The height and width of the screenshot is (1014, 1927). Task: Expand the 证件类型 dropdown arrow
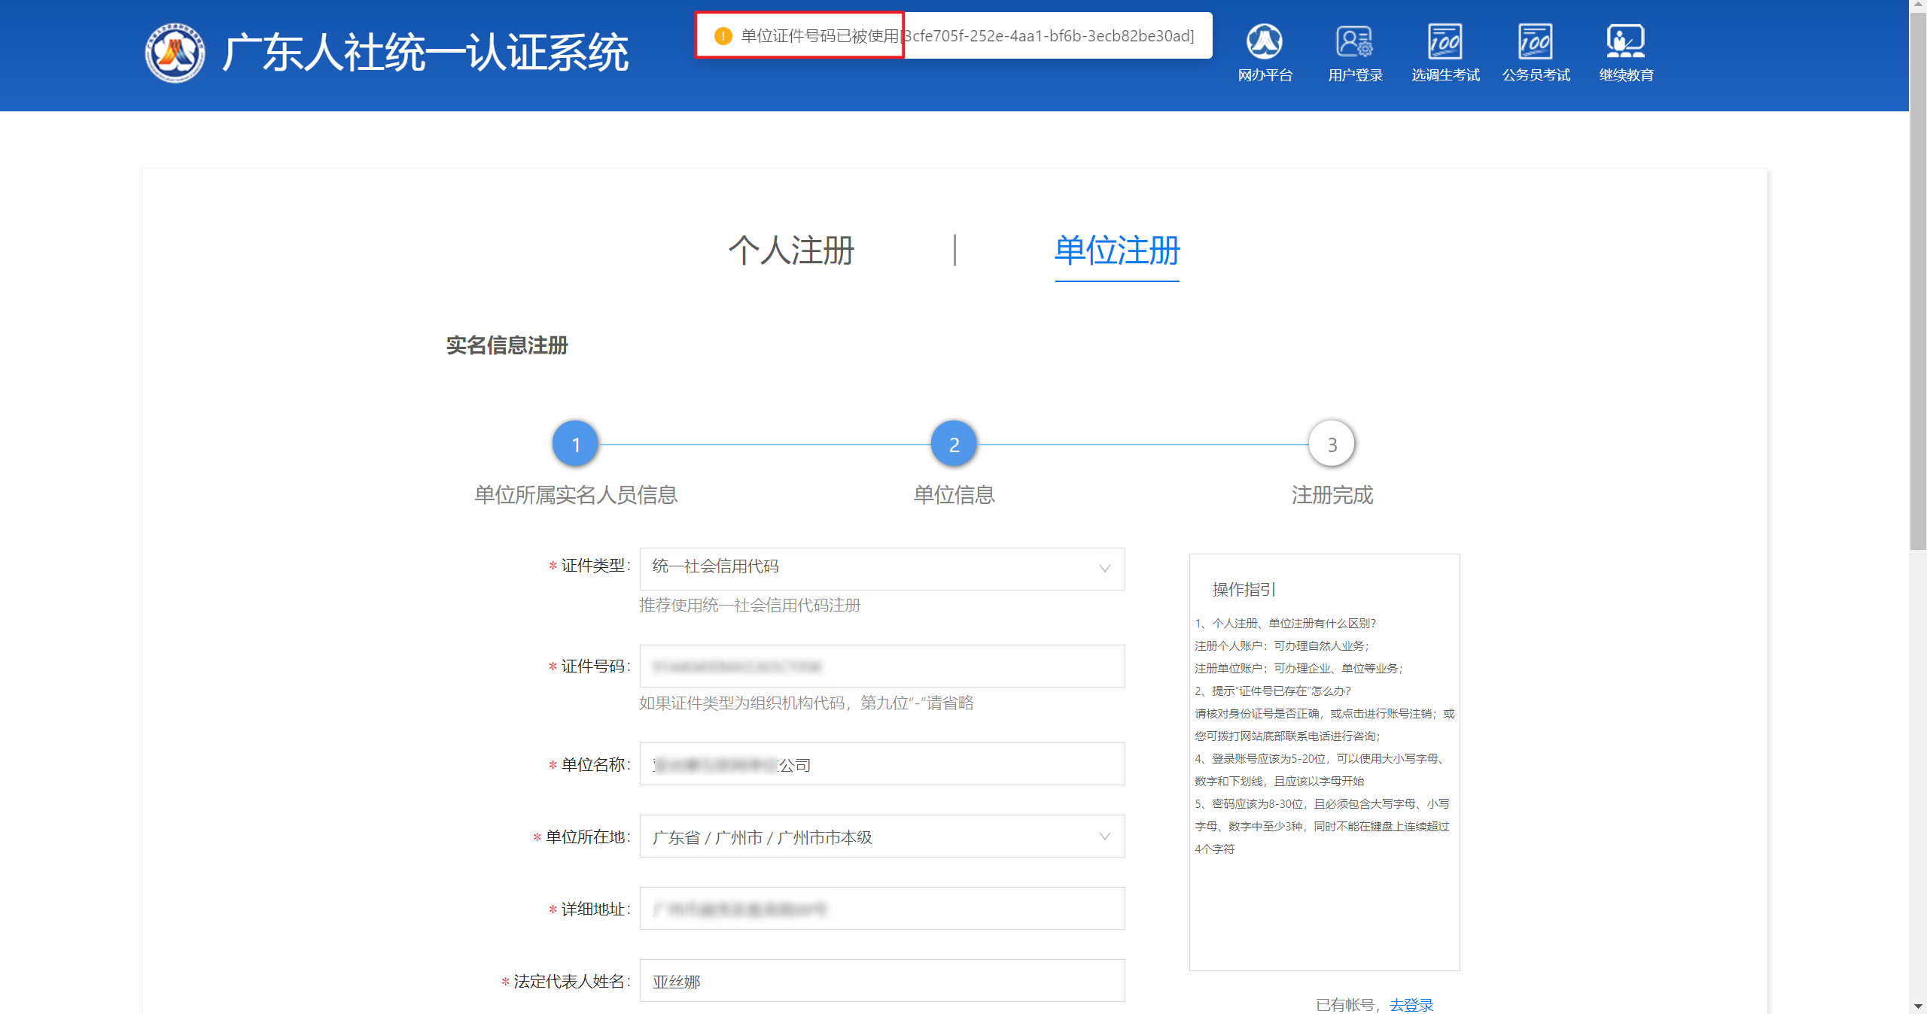point(1104,569)
